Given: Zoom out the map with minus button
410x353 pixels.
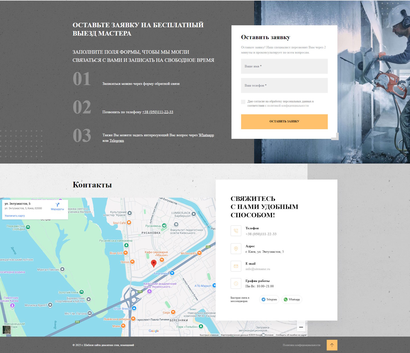Looking at the screenshot, I should click(301, 327).
